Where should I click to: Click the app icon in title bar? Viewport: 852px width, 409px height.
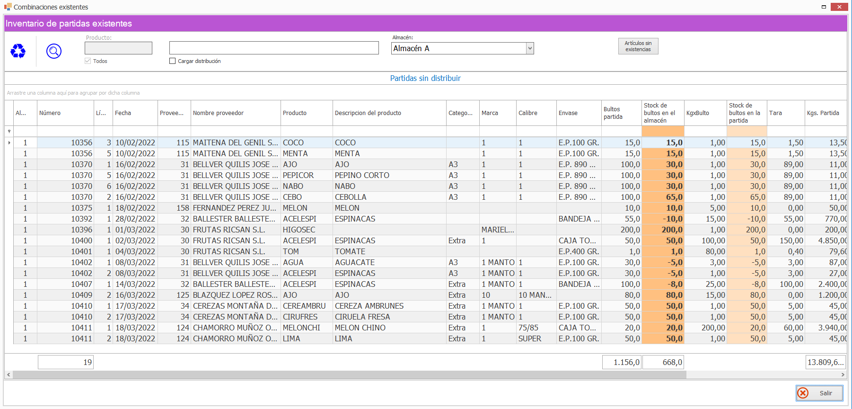click(x=8, y=7)
